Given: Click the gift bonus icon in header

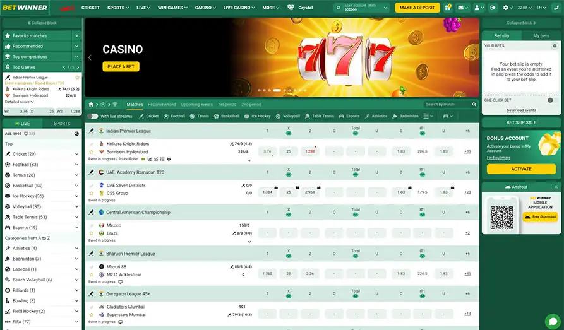Looking at the screenshot, I should point(447,8).
